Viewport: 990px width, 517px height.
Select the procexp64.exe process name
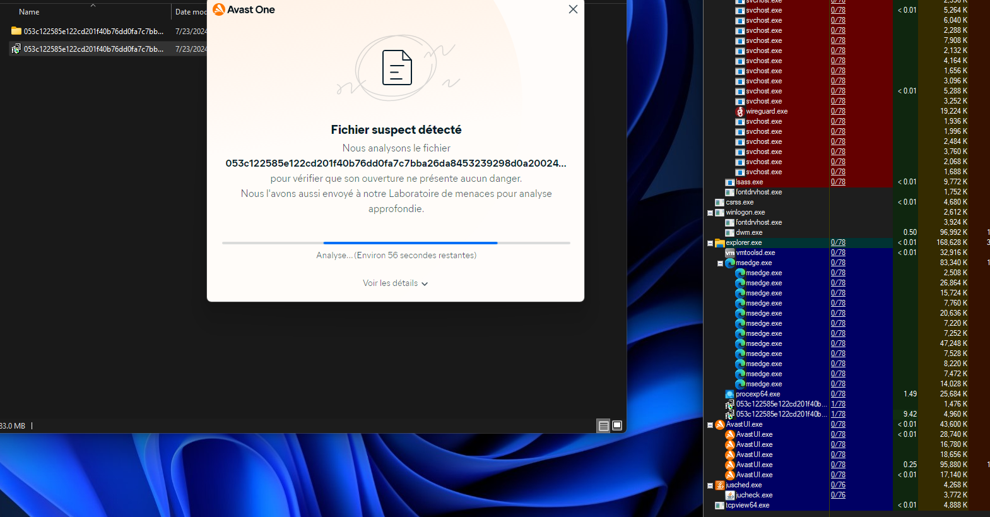click(758, 394)
